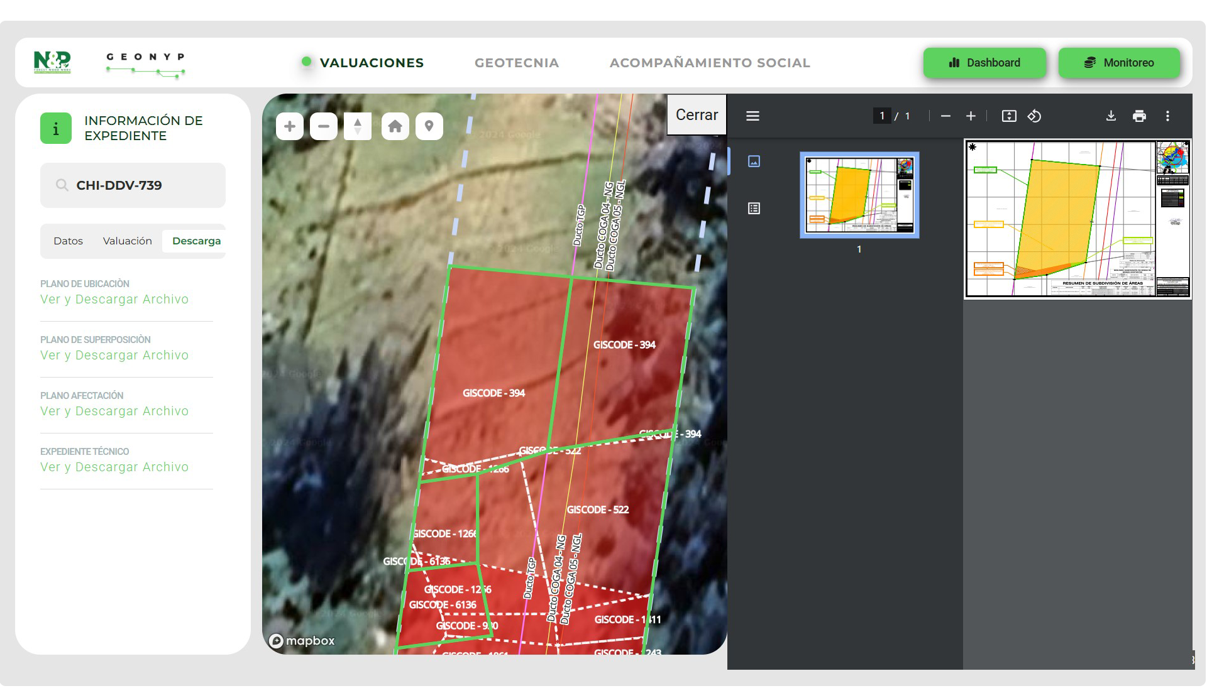
Task: Open the Dashboard
Action: (984, 63)
